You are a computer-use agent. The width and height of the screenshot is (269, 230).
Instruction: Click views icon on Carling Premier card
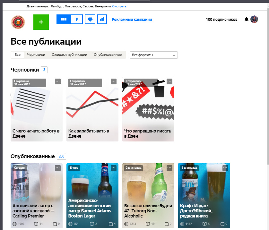pyautogui.click(x=14, y=224)
